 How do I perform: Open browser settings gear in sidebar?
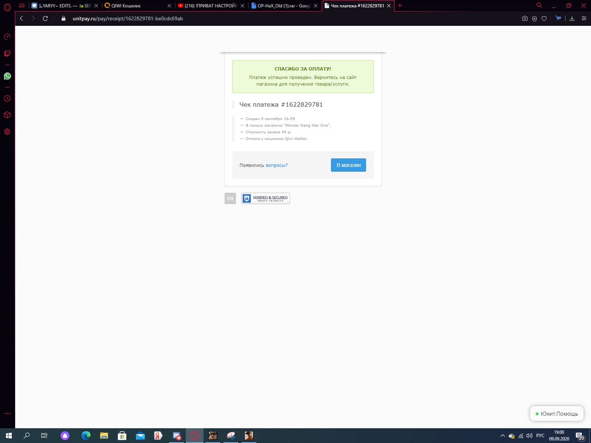7,132
